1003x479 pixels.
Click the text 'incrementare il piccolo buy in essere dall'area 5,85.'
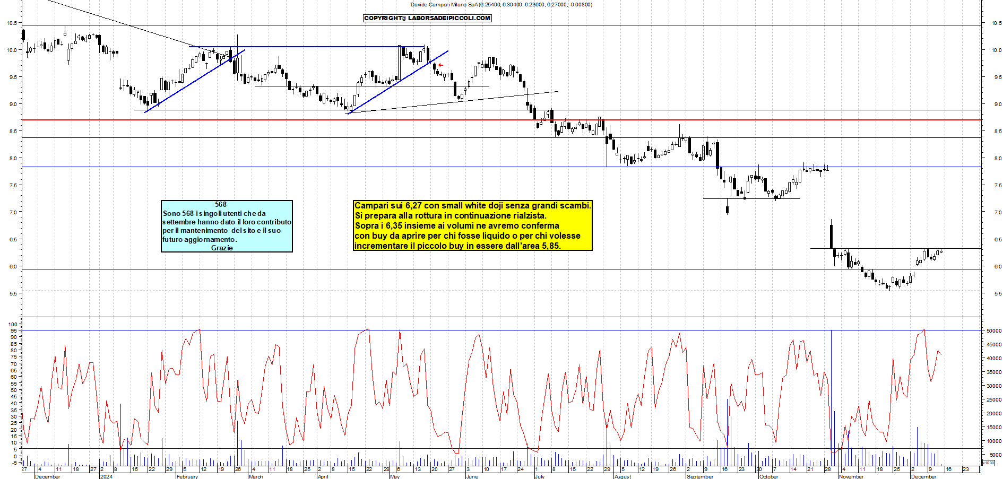click(457, 246)
